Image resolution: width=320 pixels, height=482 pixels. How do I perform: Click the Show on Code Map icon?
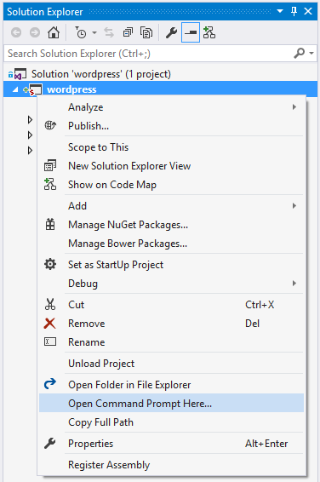click(50, 184)
